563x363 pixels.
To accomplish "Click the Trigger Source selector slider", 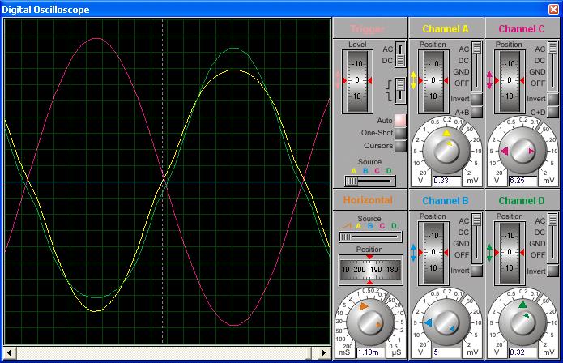I will click(370, 180).
